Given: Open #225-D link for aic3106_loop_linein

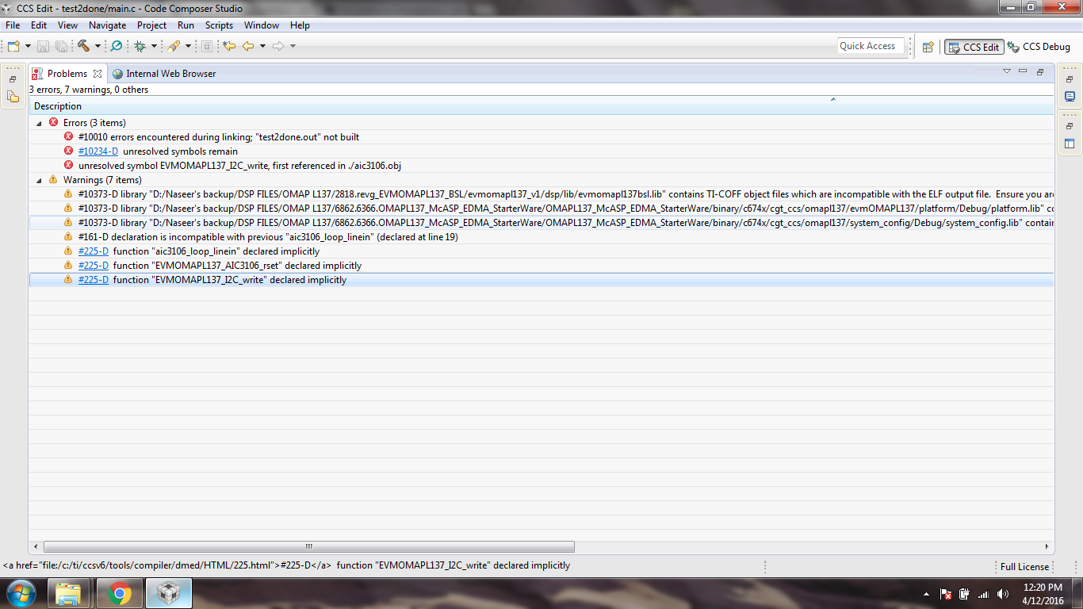Looking at the screenshot, I should (x=94, y=251).
